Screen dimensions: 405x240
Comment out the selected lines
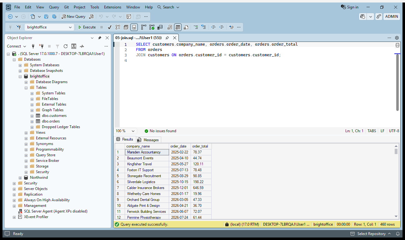(x=196, y=27)
